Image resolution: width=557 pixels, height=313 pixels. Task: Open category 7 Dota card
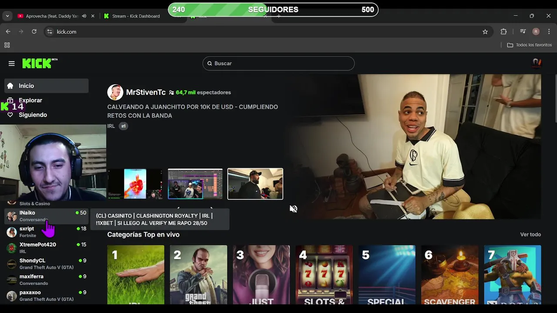click(x=513, y=275)
